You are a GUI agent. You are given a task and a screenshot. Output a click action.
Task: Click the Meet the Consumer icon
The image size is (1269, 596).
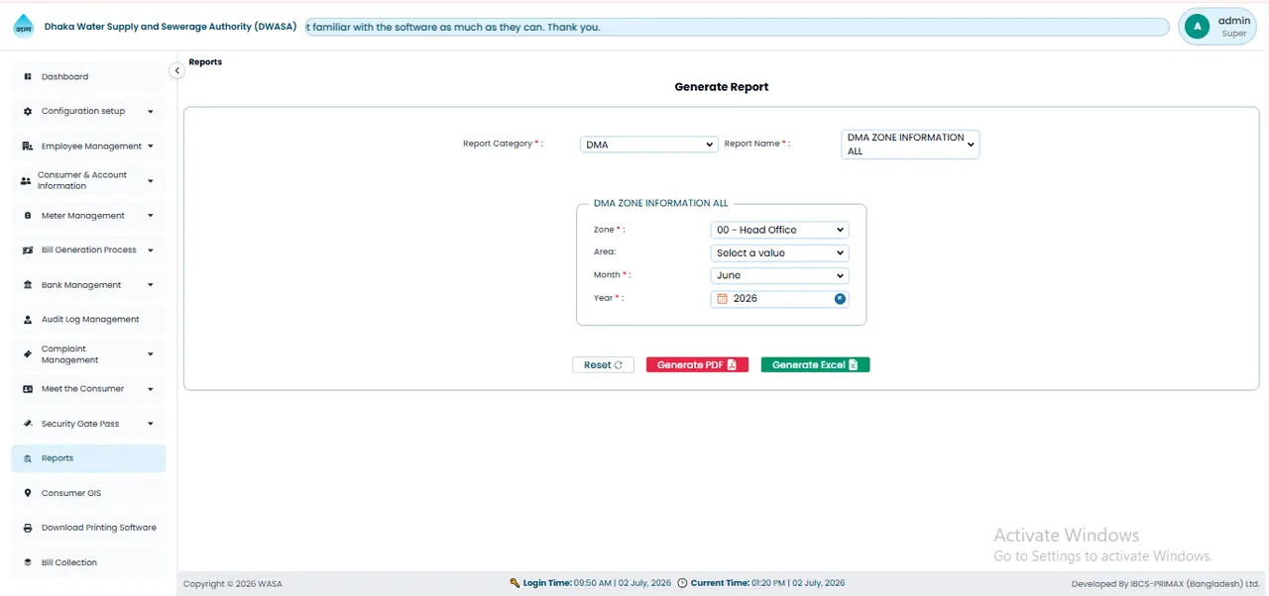click(28, 389)
